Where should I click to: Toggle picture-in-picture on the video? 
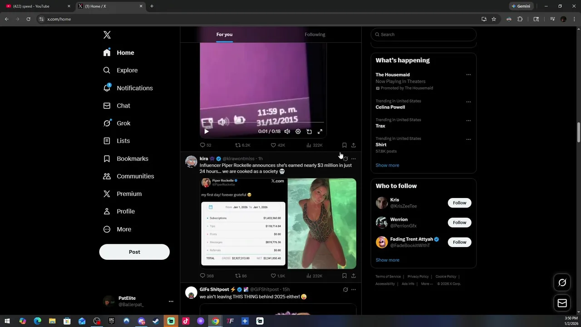(x=309, y=131)
